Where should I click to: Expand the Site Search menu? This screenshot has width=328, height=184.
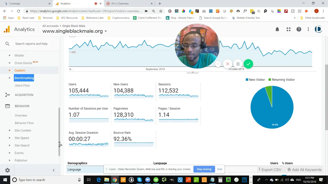point(9,145)
